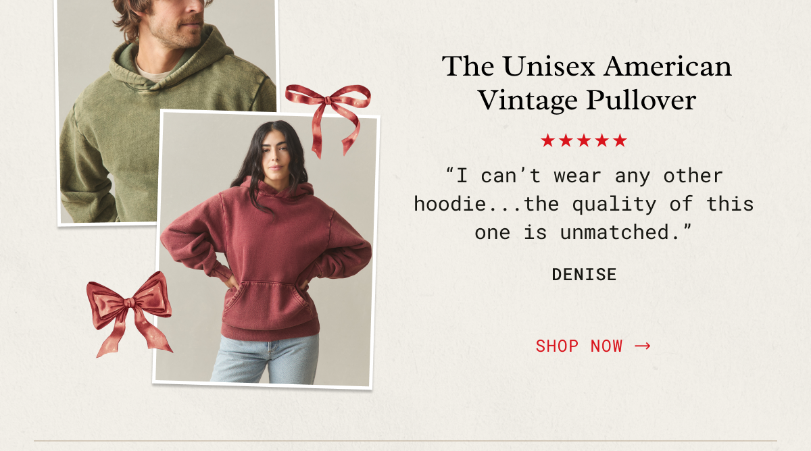Click the woman's light blue jeans
The width and height of the screenshot is (811, 451).
point(266,359)
